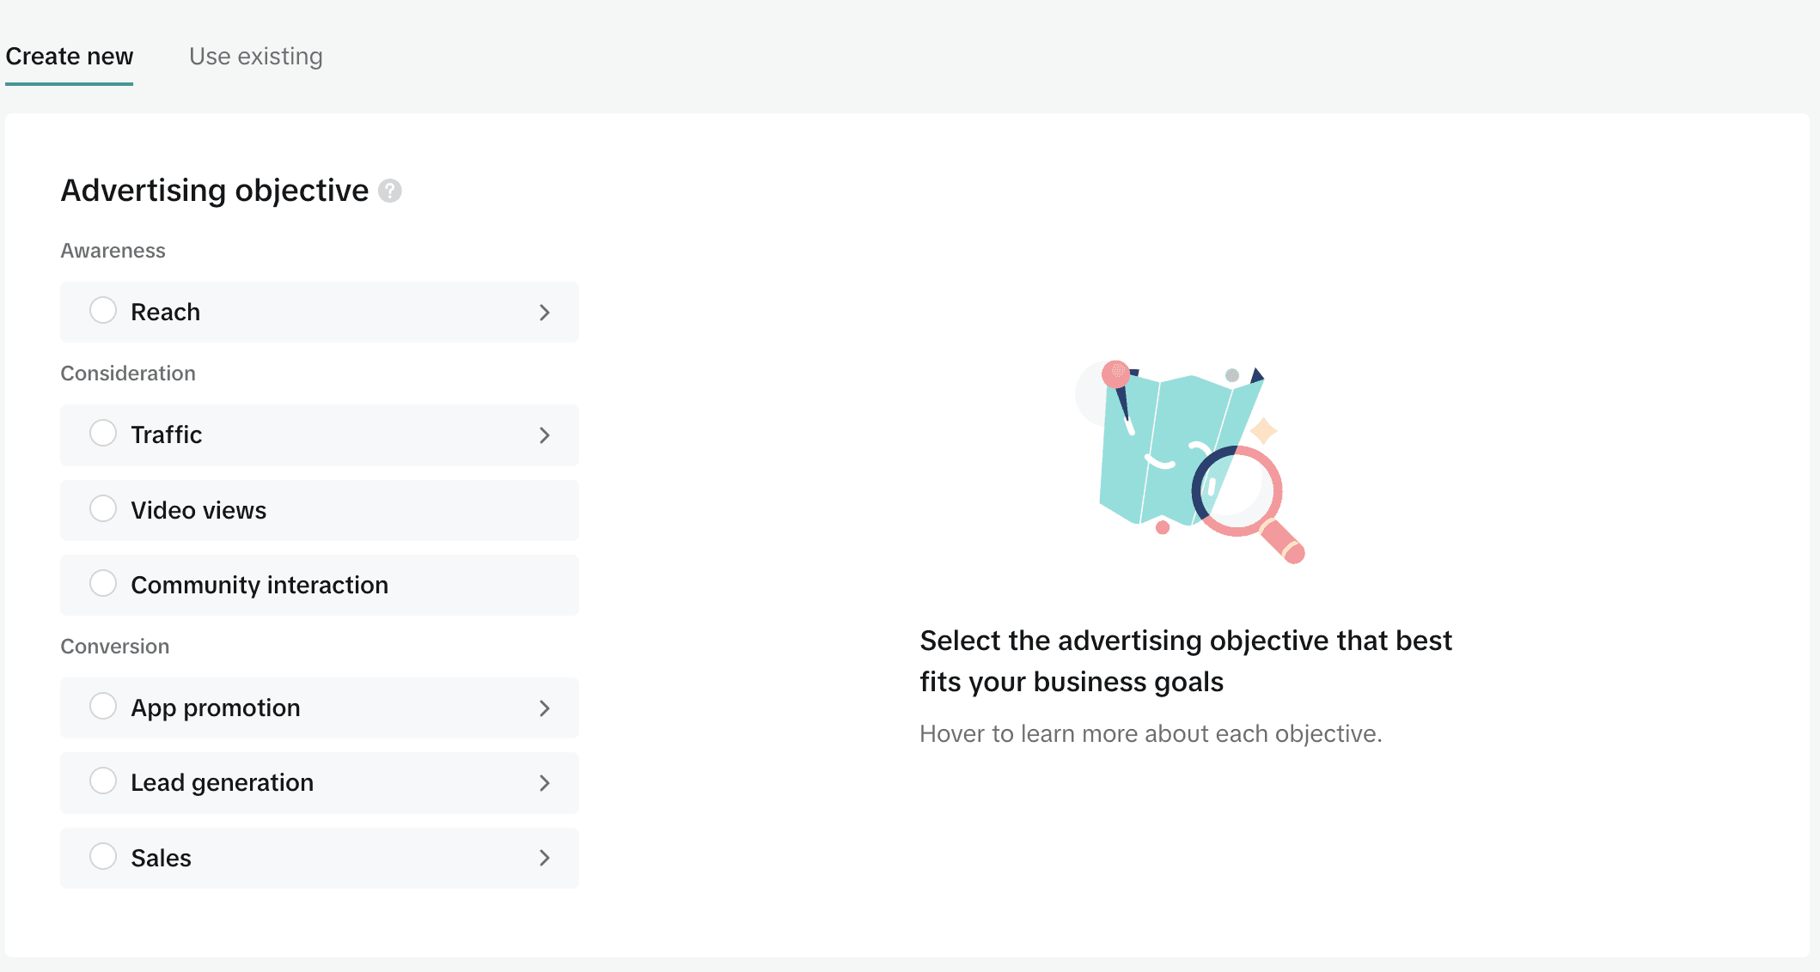Select the Video views objective
The height and width of the screenshot is (972, 1820).
click(x=103, y=508)
